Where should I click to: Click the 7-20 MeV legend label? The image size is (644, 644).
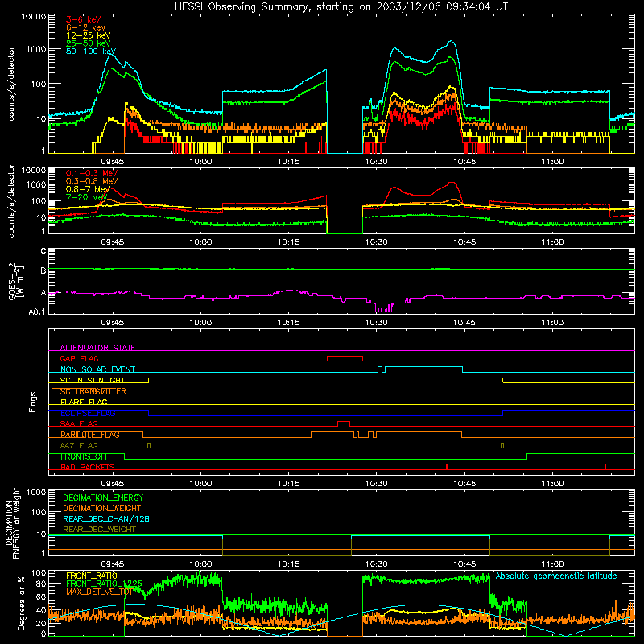[x=86, y=197]
